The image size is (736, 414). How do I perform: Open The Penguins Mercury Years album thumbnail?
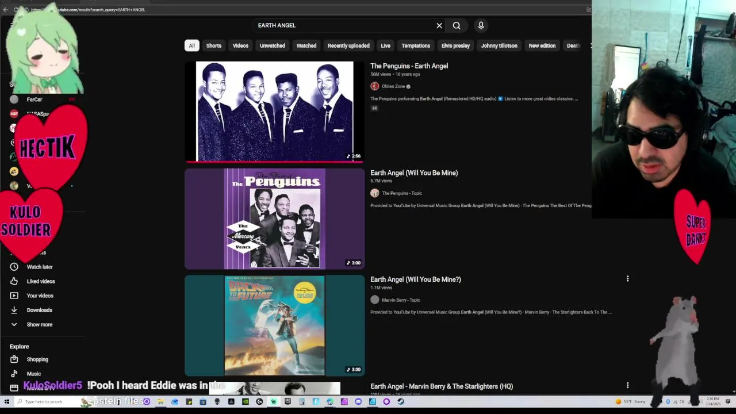(274, 218)
